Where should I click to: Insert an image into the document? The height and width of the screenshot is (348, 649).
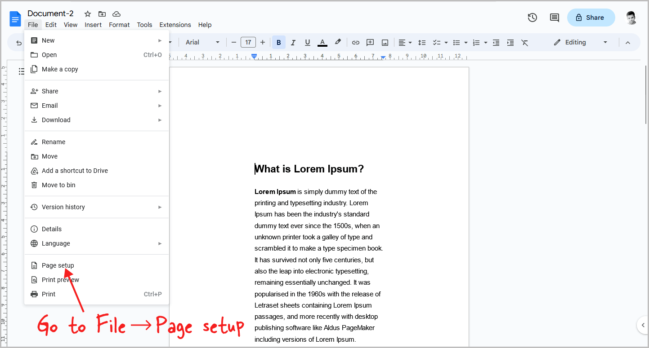(x=385, y=42)
